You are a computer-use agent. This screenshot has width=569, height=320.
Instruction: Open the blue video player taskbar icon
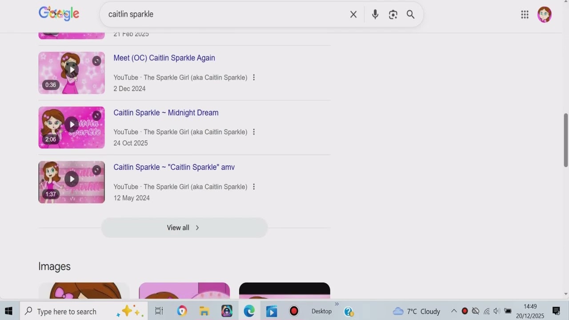click(x=272, y=311)
